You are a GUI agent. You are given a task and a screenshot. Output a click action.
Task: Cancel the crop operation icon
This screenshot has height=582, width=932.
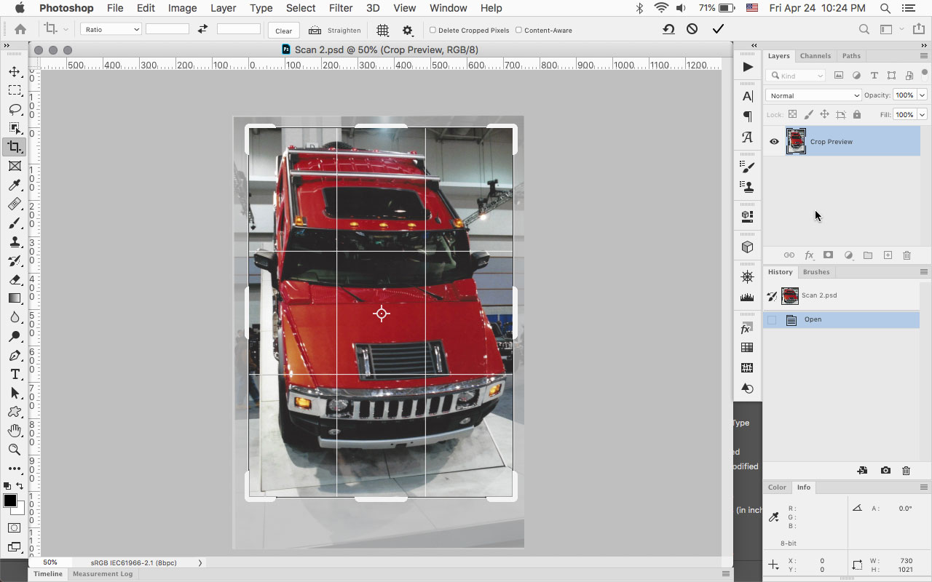pyautogui.click(x=692, y=29)
